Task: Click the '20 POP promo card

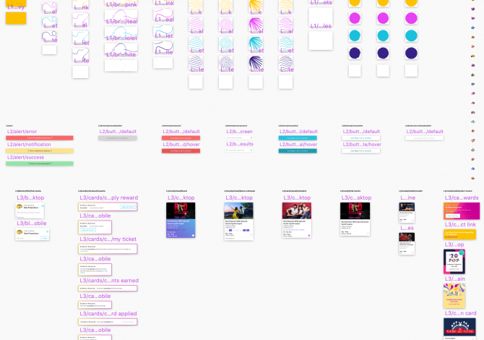Action: tap(454, 262)
